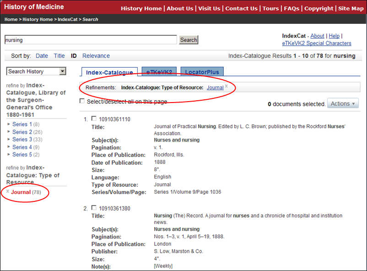Click the Nursing (The) Record title text
Image resolution: width=367 pixels, height=271 pixels.
[x=248, y=219]
